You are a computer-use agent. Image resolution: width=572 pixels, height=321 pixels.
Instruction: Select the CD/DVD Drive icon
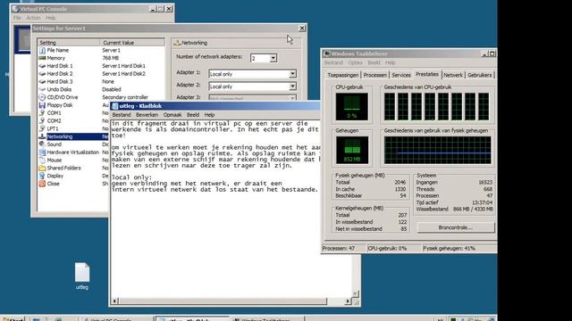(42, 97)
